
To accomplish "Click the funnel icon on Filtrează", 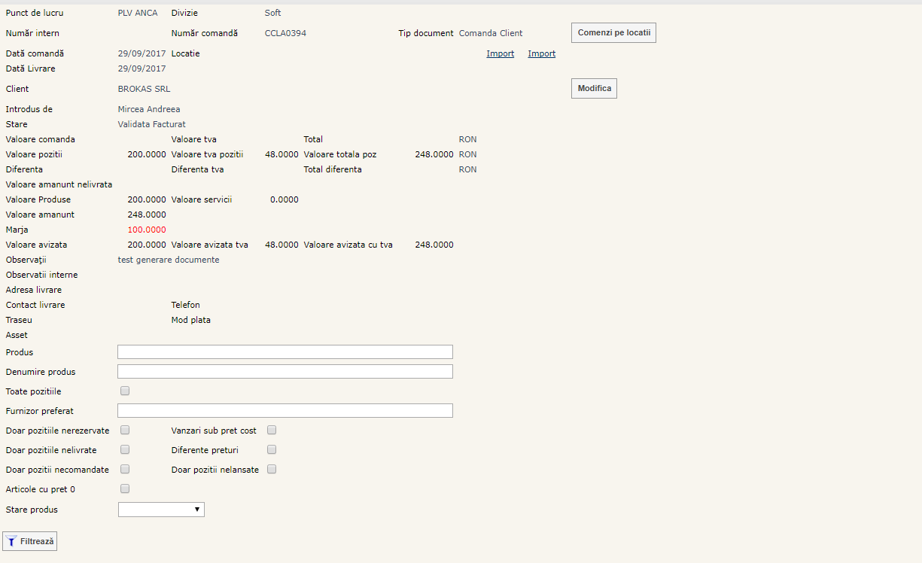I will point(11,541).
